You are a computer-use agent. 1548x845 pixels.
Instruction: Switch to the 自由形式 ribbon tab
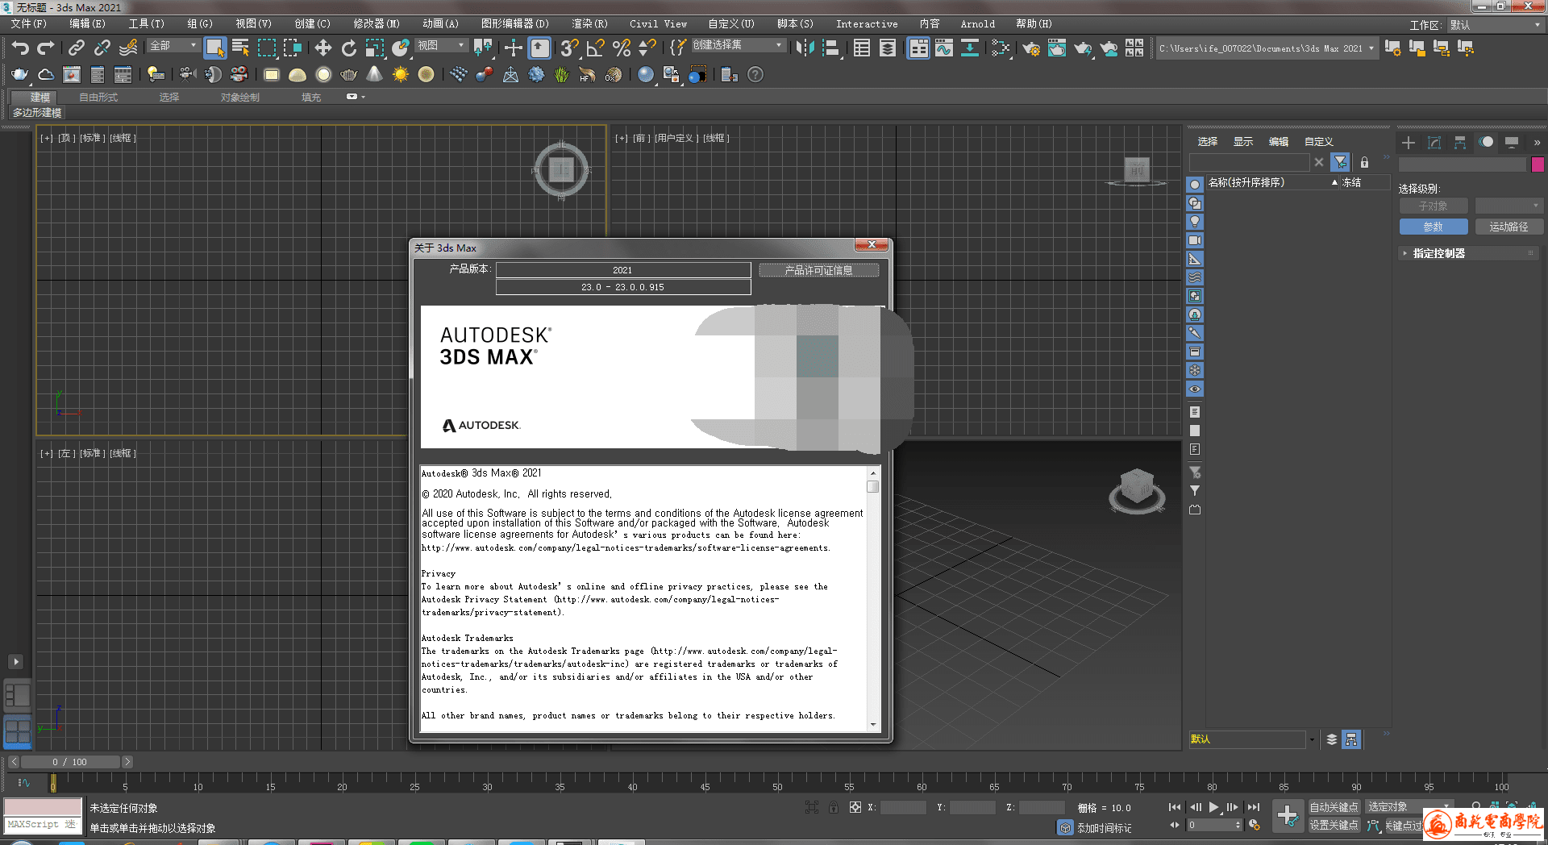pos(98,98)
